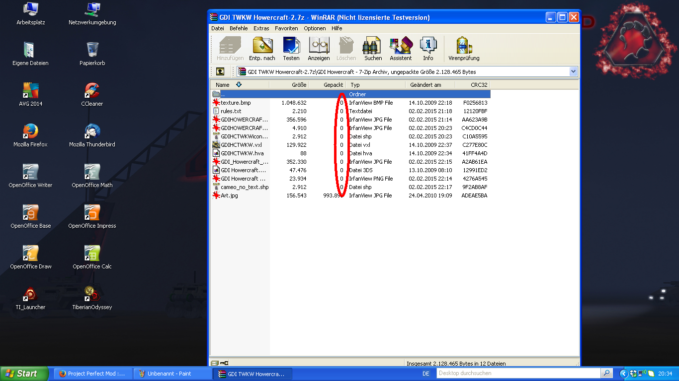
Task: Open the Extras menu
Action: (261, 28)
